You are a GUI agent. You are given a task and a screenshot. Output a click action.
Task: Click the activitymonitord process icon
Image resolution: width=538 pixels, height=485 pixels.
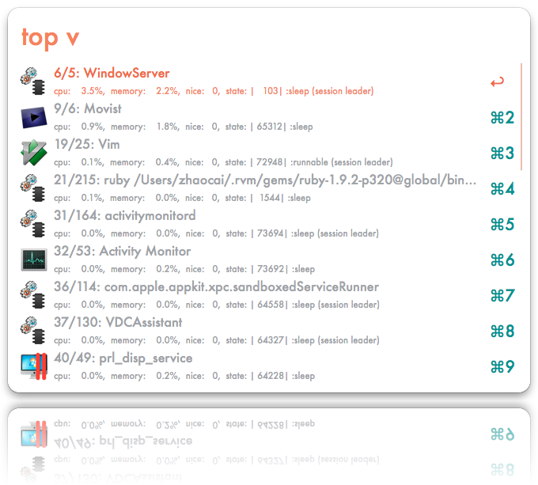point(33,224)
